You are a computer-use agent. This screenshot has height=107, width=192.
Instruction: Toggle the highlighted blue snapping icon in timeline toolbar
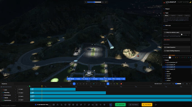pos(108,84)
